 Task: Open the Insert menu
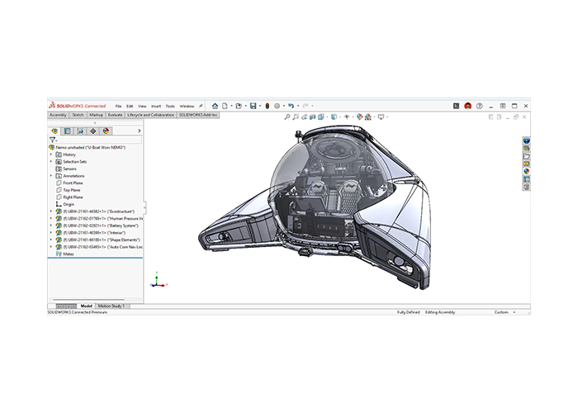[x=156, y=107]
